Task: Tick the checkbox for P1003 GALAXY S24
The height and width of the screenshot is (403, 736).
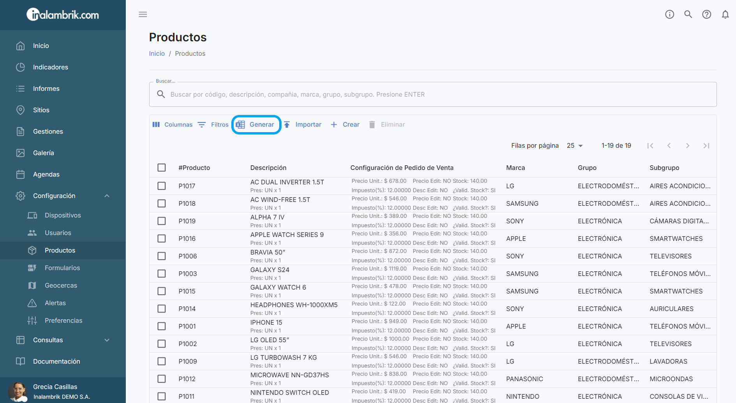Action: pyautogui.click(x=162, y=274)
